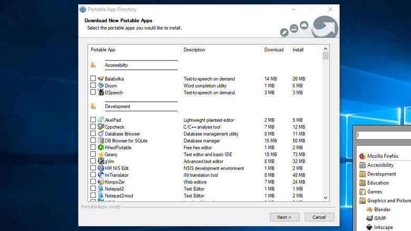411x231 pixels.
Task: Sort list by Download column header
Action: tap(275, 50)
